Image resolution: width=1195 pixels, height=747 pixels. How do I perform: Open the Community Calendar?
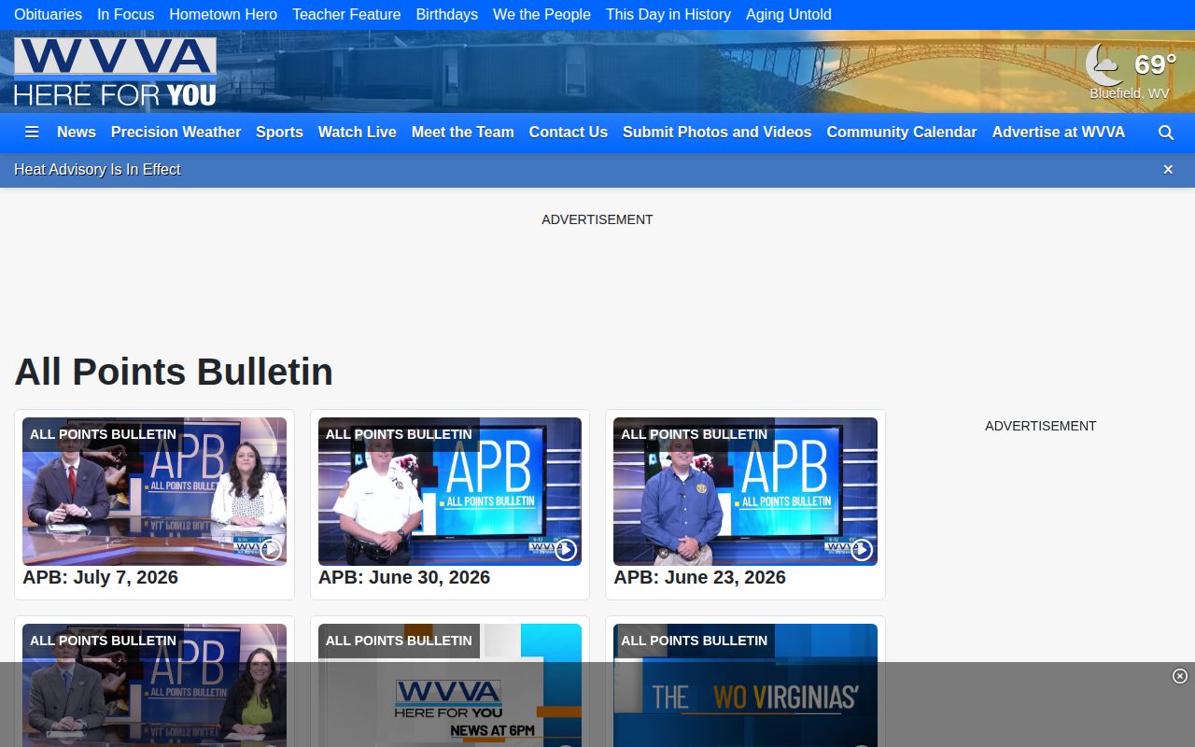click(x=902, y=133)
